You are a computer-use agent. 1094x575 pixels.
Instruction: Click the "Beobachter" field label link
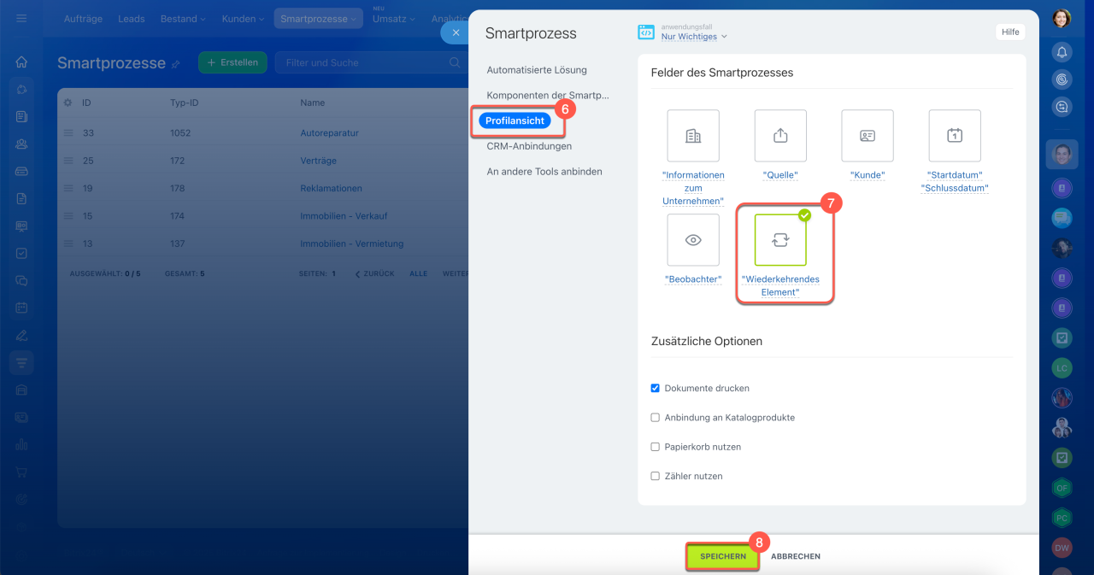[693, 279]
